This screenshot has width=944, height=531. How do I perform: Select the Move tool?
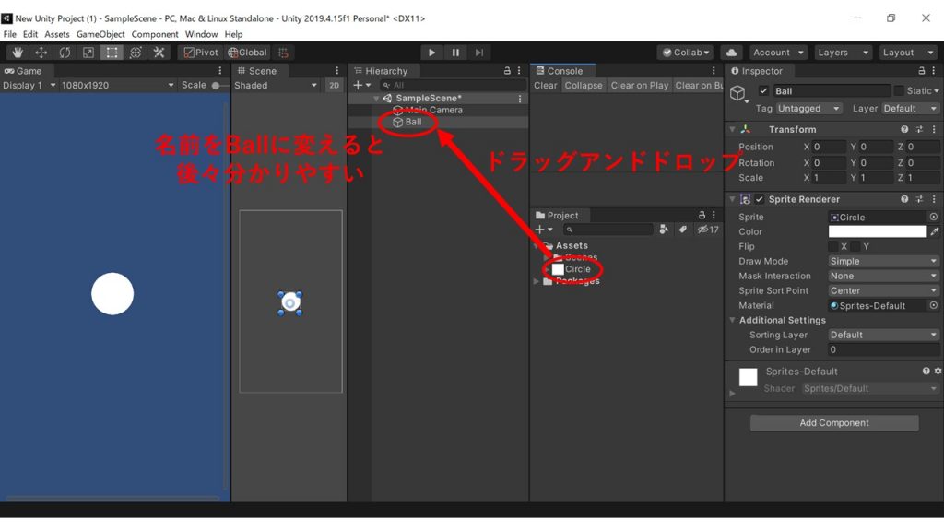[41, 53]
